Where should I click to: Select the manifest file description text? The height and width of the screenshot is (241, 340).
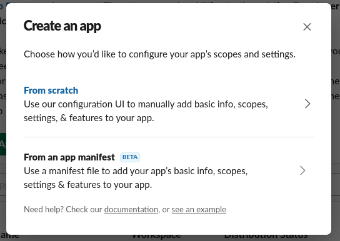[136, 178]
